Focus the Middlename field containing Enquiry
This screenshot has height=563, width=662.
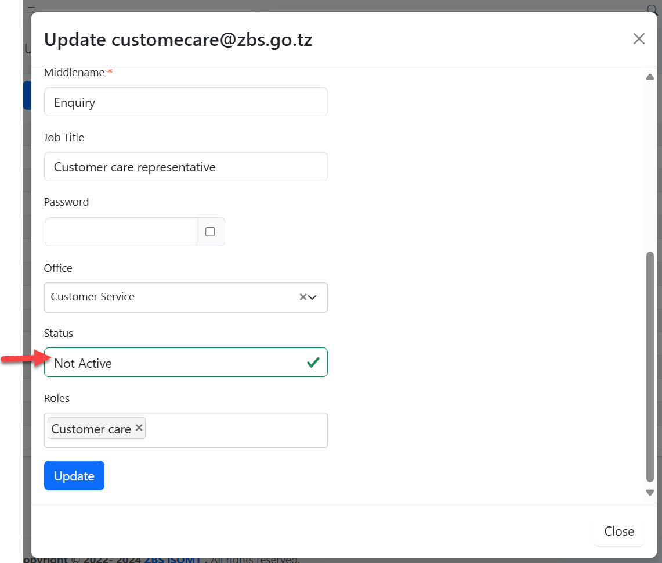coord(186,102)
